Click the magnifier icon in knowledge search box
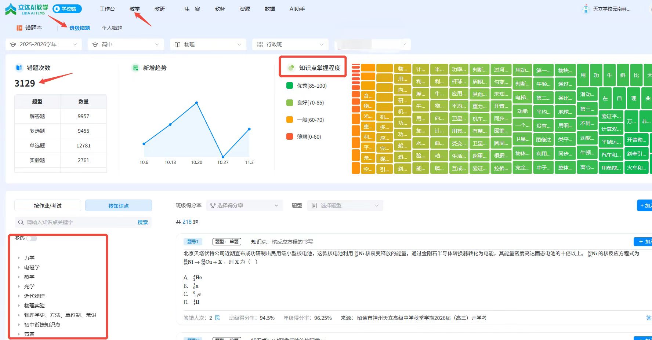This screenshot has height=340, width=652. coord(21,222)
